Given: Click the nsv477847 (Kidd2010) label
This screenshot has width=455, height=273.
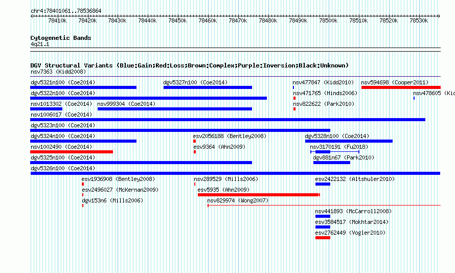Looking at the screenshot, I should (x=323, y=82).
